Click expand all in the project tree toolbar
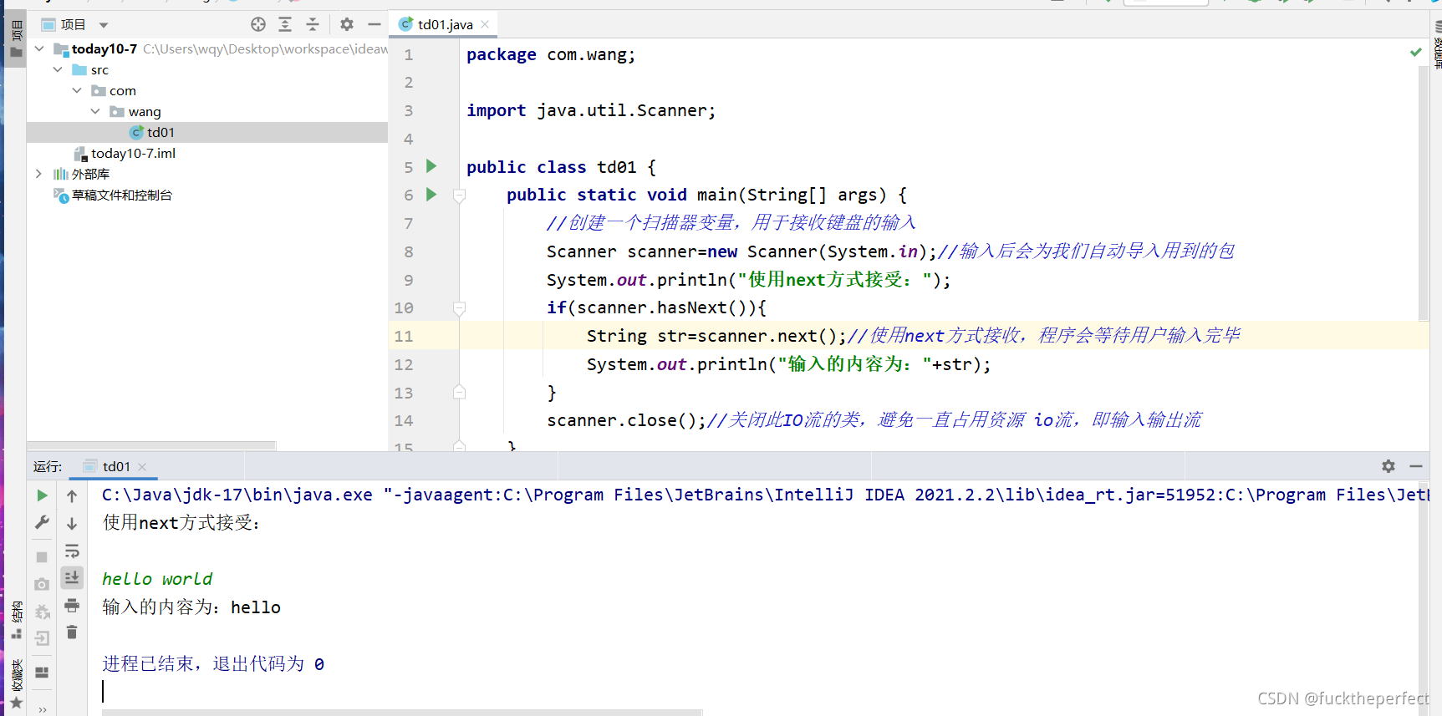Image resolution: width=1442 pixels, height=716 pixels. pyautogui.click(x=285, y=24)
